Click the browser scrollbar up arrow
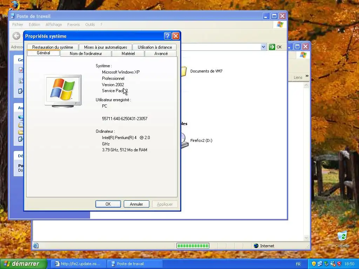The image size is (359, 269). click(306, 85)
